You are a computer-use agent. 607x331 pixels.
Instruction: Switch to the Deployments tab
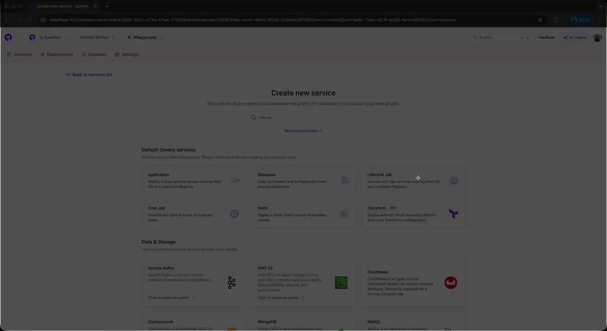pos(56,54)
